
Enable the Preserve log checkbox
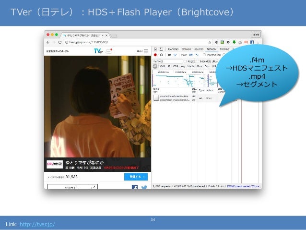tap(204, 55)
